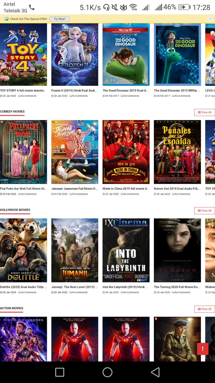Open No Comments under The Turning
The width and height of the screenshot is (215, 383).
181,292
